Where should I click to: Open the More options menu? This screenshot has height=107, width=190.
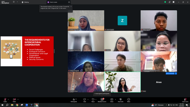click(x=129, y=100)
